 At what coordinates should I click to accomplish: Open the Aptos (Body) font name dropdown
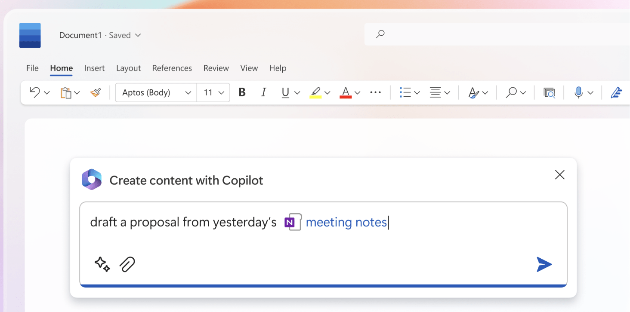[156, 92]
